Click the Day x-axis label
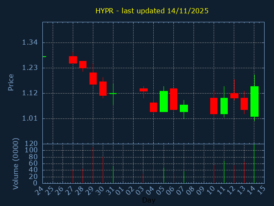Viewport: 274px width, 206px height. [x=149, y=200]
